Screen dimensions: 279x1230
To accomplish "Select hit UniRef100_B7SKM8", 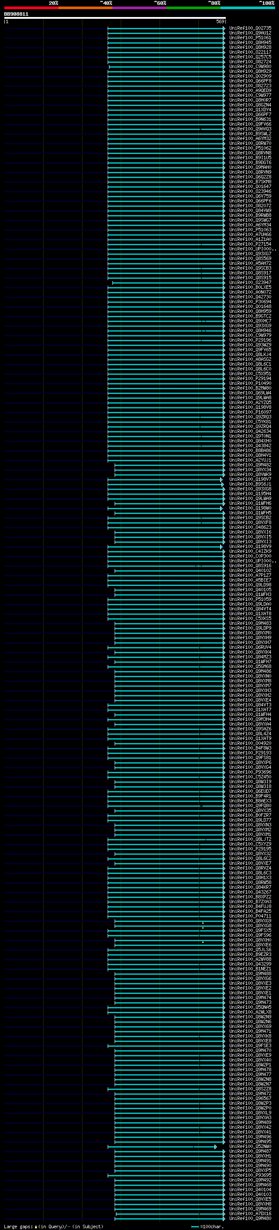I will [x=250, y=182].
